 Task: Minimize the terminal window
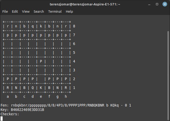[150, 4]
